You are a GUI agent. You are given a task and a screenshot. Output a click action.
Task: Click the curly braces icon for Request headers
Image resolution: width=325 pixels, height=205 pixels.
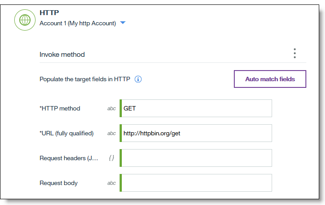(112, 158)
